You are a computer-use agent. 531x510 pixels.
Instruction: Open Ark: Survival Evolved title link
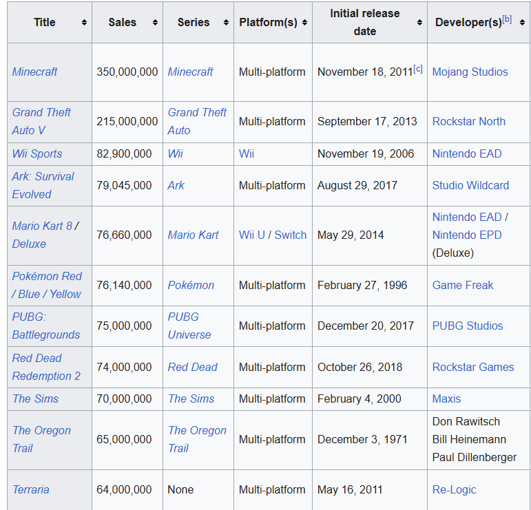pyautogui.click(x=43, y=185)
